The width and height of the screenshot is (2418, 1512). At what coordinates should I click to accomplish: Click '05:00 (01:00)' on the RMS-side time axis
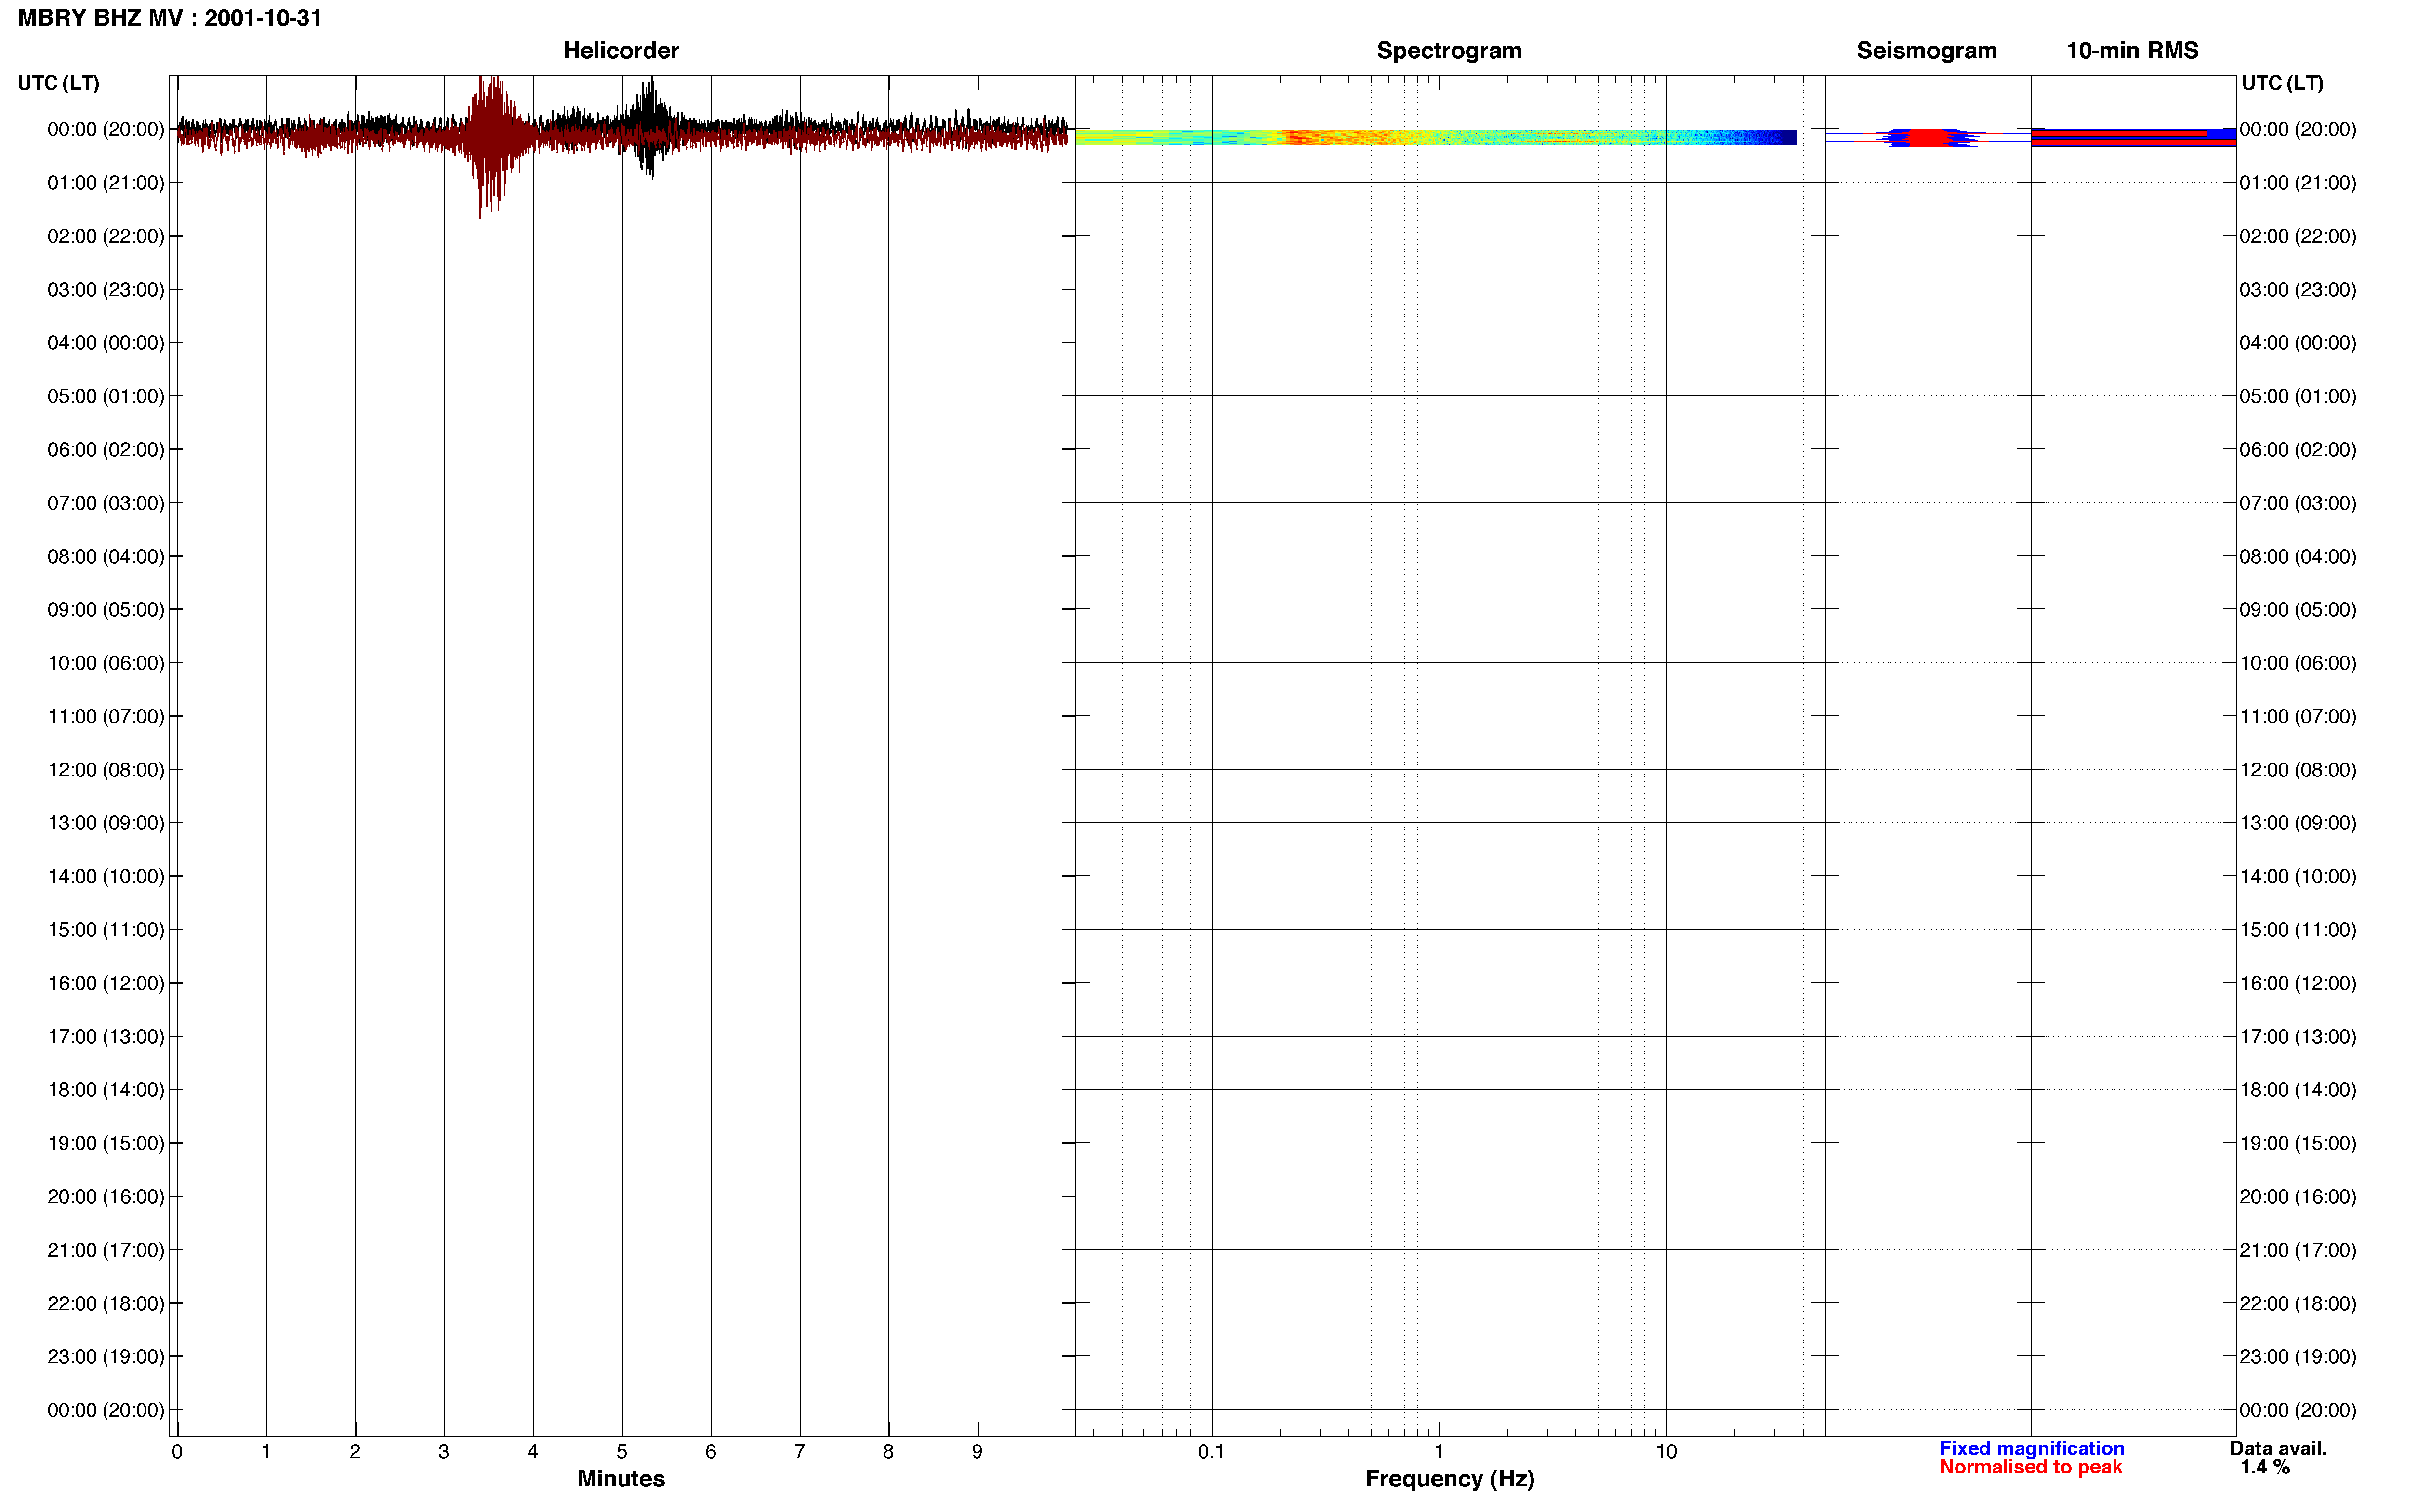2298,397
